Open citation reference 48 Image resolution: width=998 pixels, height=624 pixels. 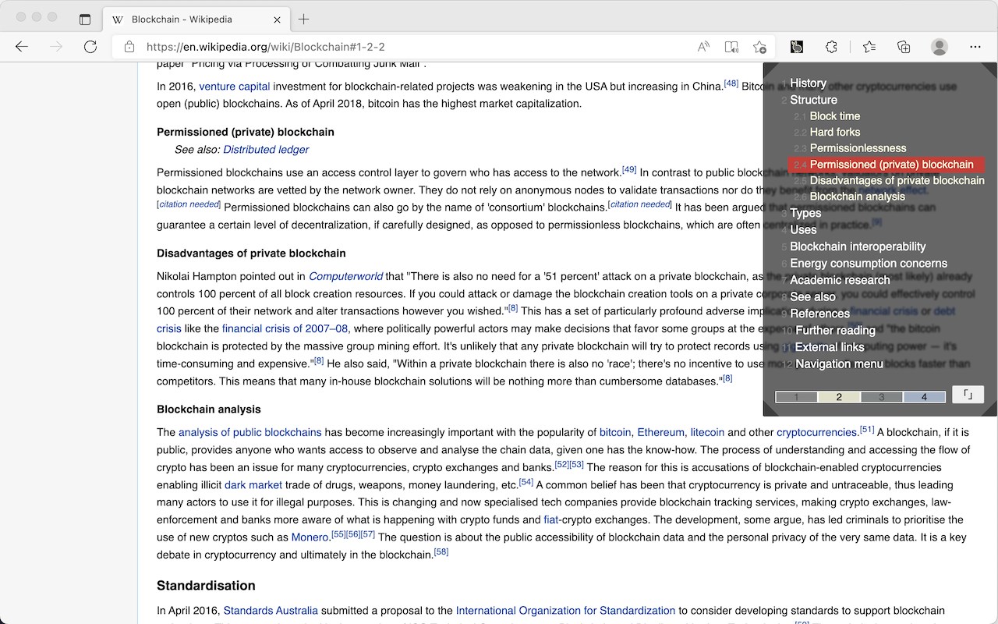coord(731,83)
